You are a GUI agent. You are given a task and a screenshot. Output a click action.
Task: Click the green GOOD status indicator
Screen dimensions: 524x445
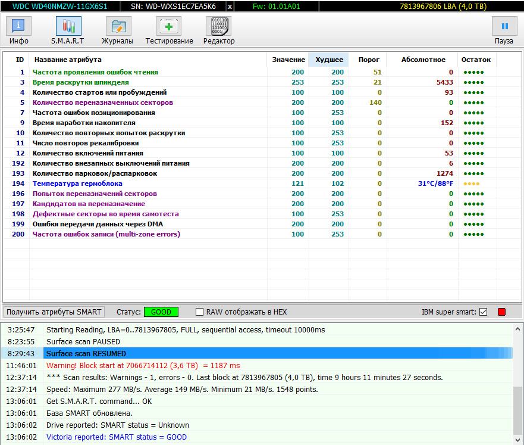(161, 312)
